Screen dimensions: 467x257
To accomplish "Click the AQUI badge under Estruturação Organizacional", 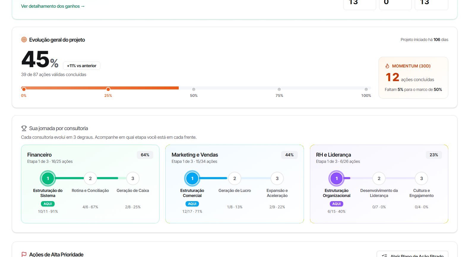I will tap(336, 204).
